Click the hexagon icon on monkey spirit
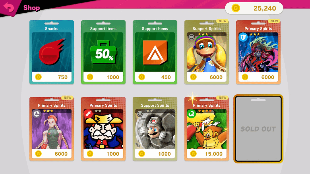This screenshot has width=310, height=174. click(191, 37)
